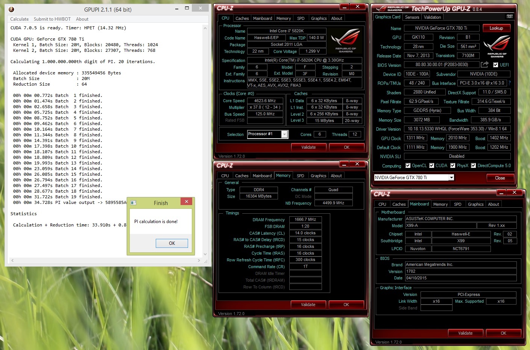Click ROG logo in CPU-Z CPU window
This screenshot has height=350, width=530.
tap(345, 39)
